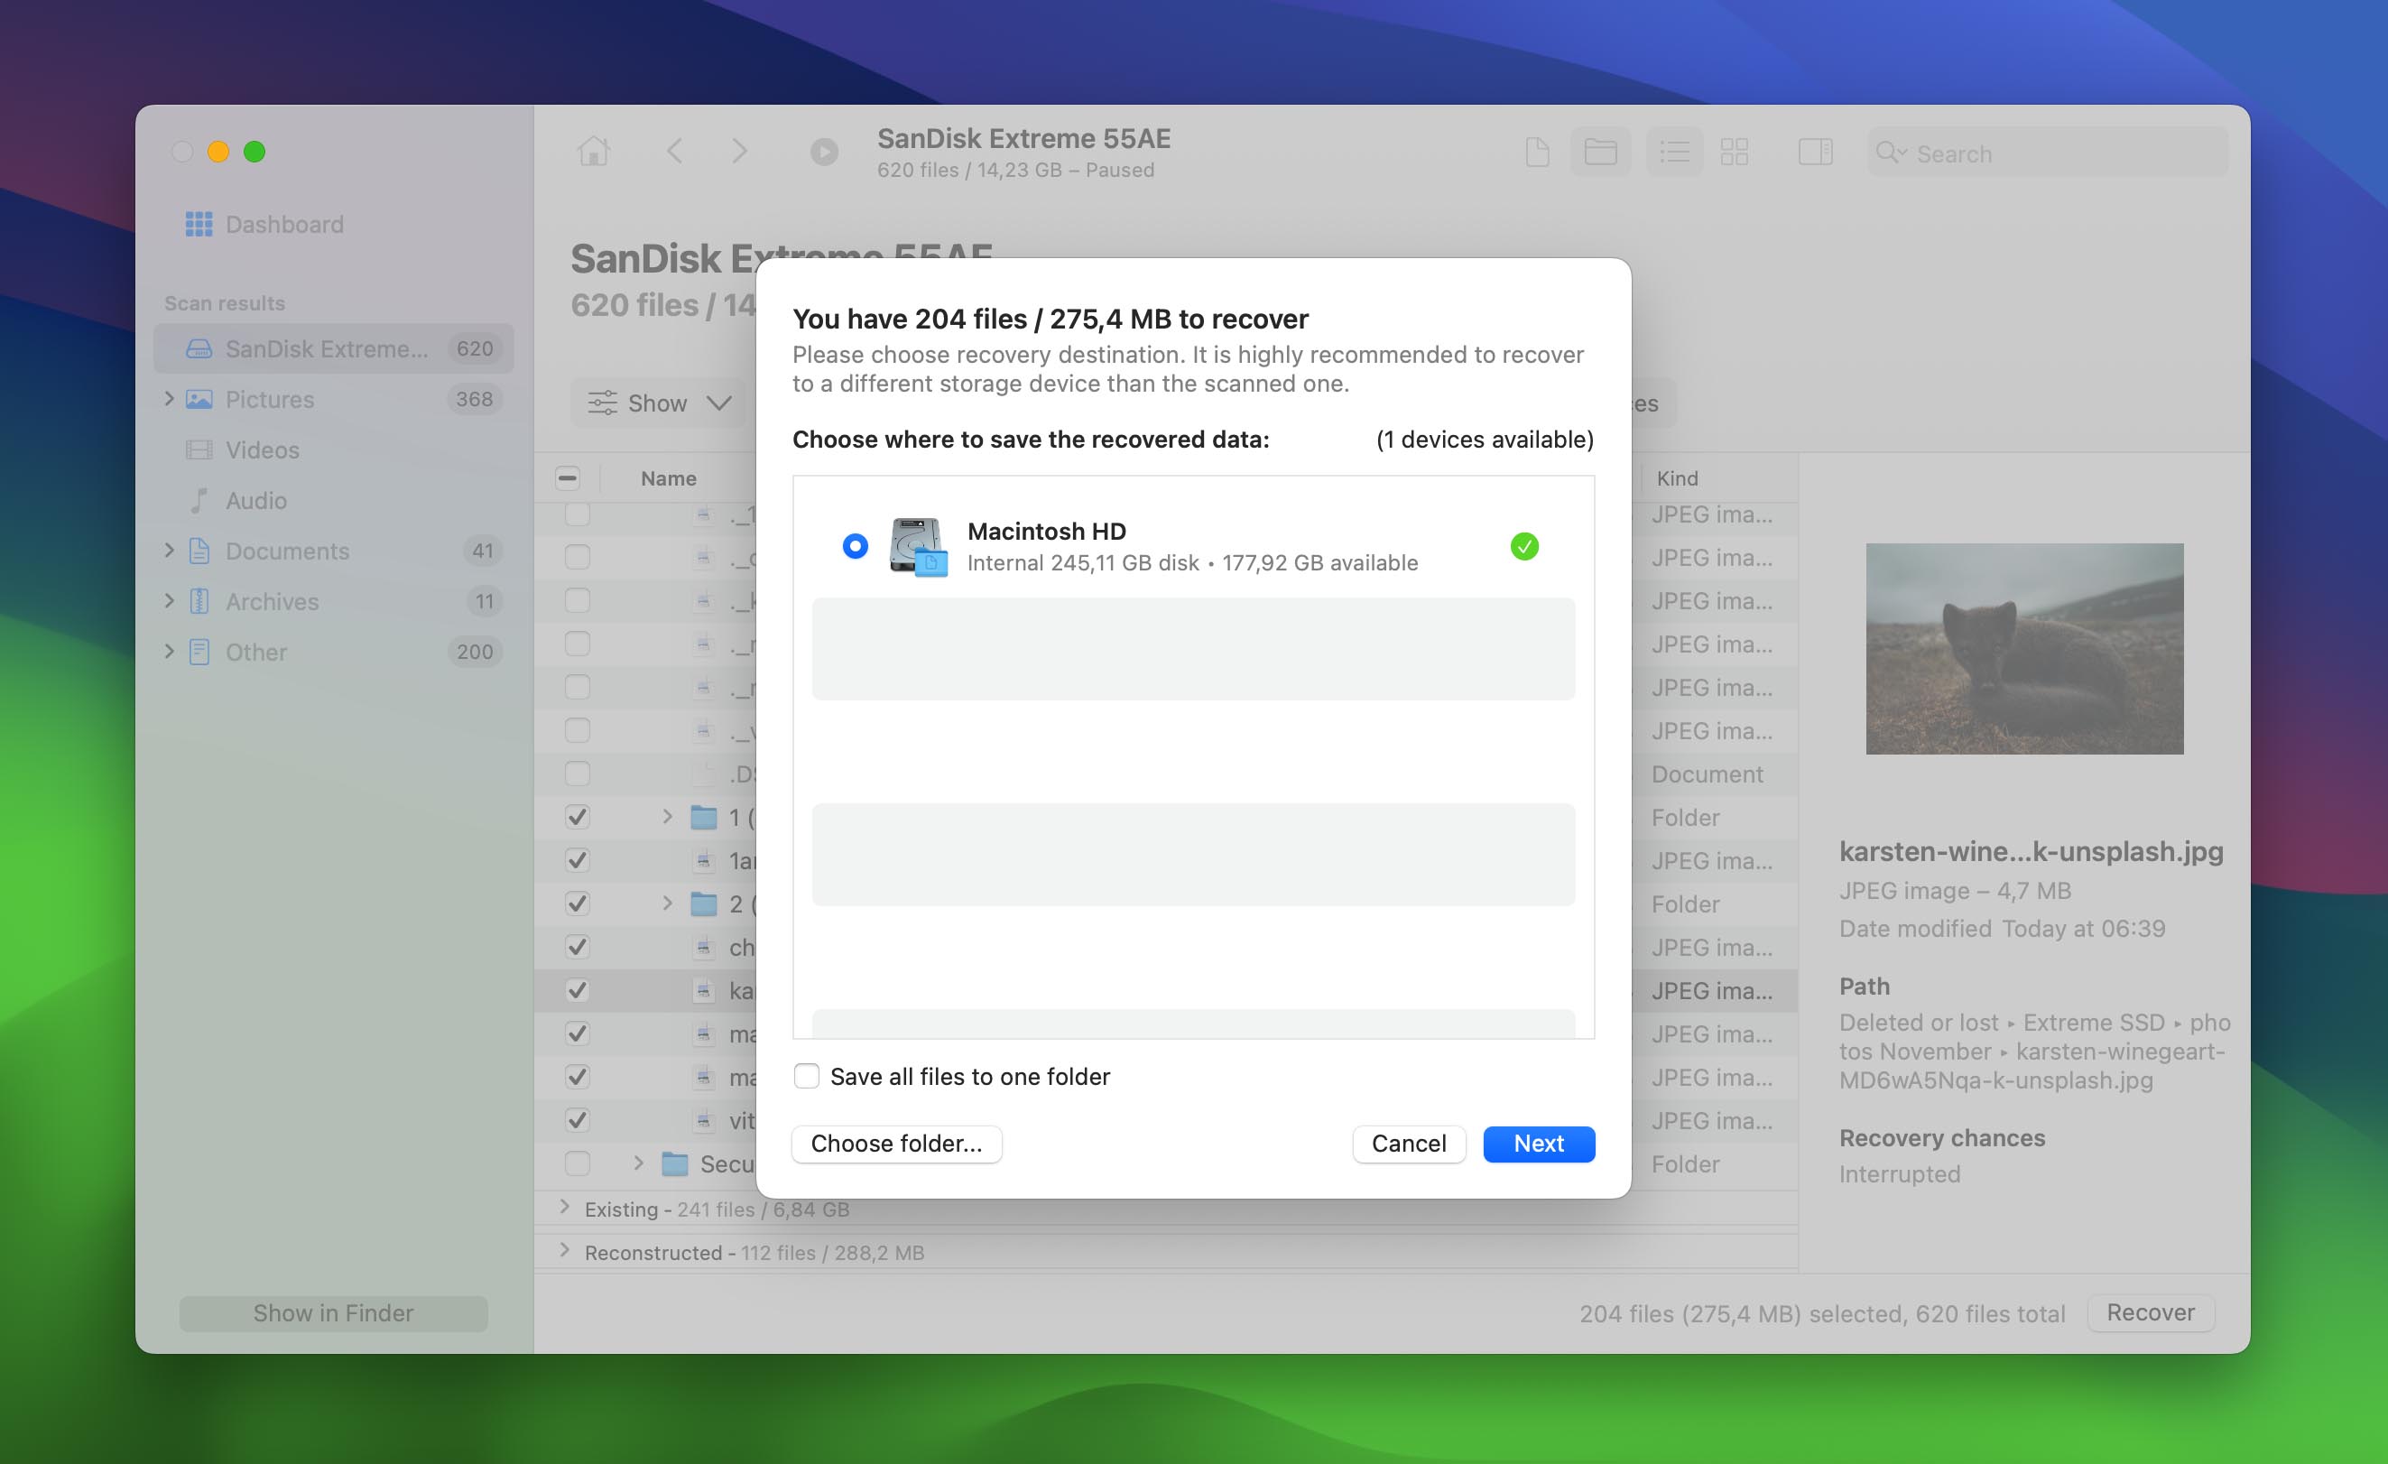Open the Show filter dropdown
Screen dimensions: 2388x1464
pos(660,403)
